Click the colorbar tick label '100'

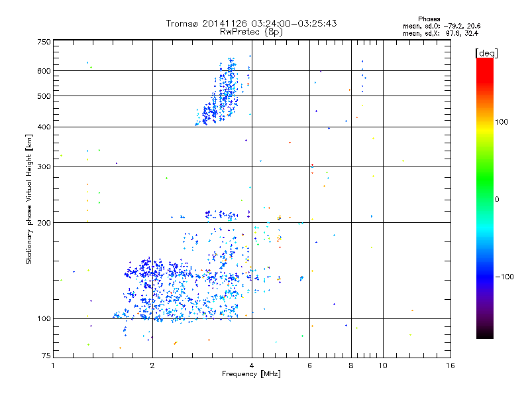tap(502, 122)
